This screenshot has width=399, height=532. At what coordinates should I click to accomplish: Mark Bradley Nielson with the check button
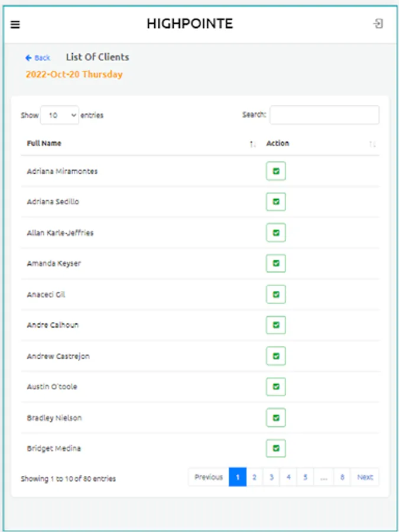pos(276,418)
